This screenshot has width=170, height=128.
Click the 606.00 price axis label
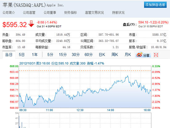tap(14, 66)
